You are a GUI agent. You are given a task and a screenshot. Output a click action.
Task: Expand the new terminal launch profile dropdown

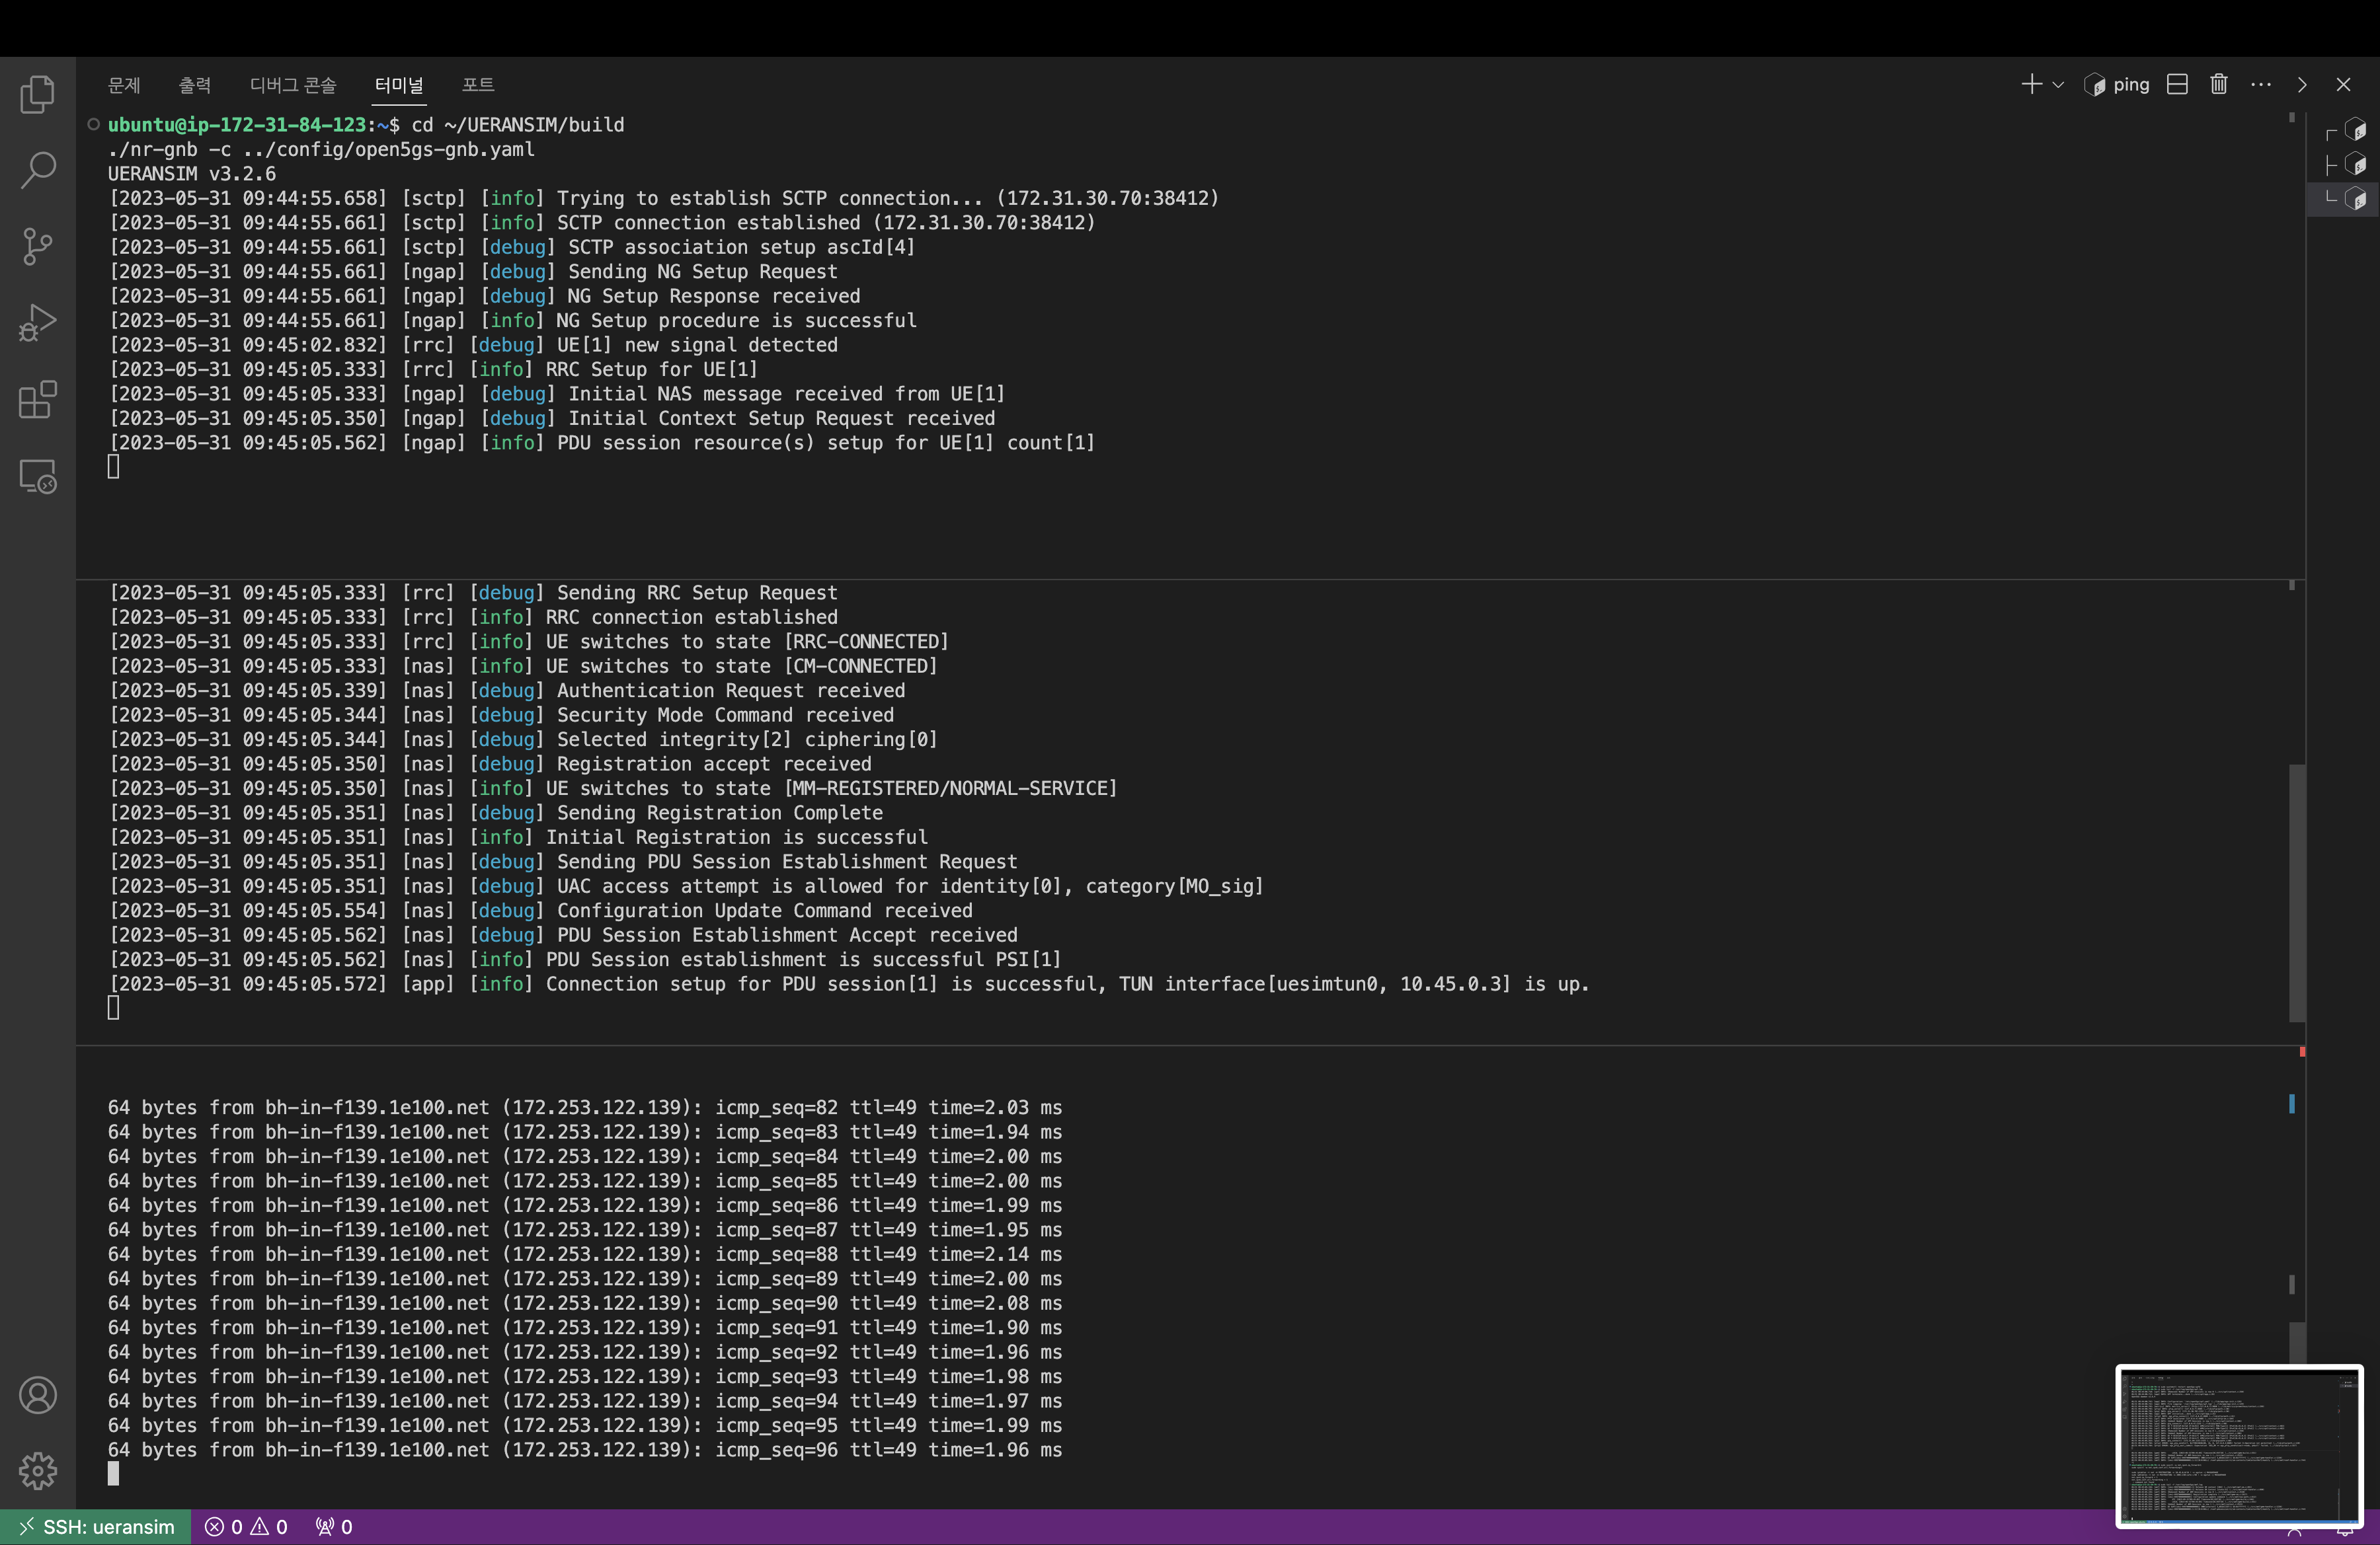coord(2058,85)
